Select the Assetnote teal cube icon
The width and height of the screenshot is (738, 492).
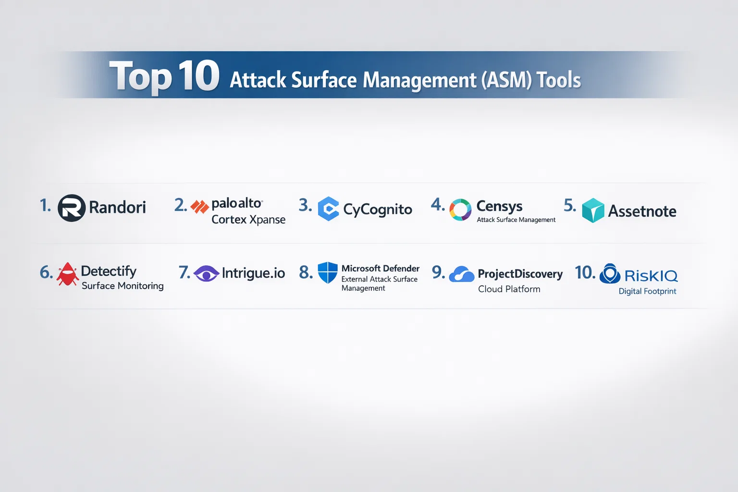coord(593,210)
